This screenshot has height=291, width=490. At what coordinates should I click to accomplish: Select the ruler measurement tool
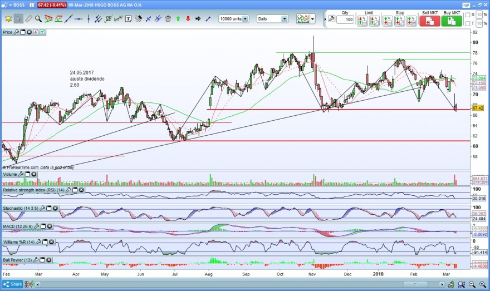(28, 19)
